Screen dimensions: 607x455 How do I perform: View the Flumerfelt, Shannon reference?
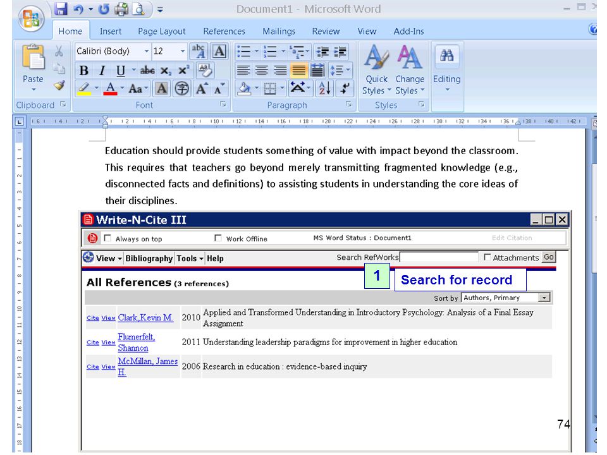(x=108, y=343)
